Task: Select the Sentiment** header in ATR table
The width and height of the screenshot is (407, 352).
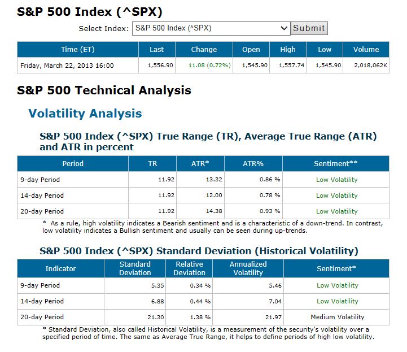Action: click(x=336, y=164)
